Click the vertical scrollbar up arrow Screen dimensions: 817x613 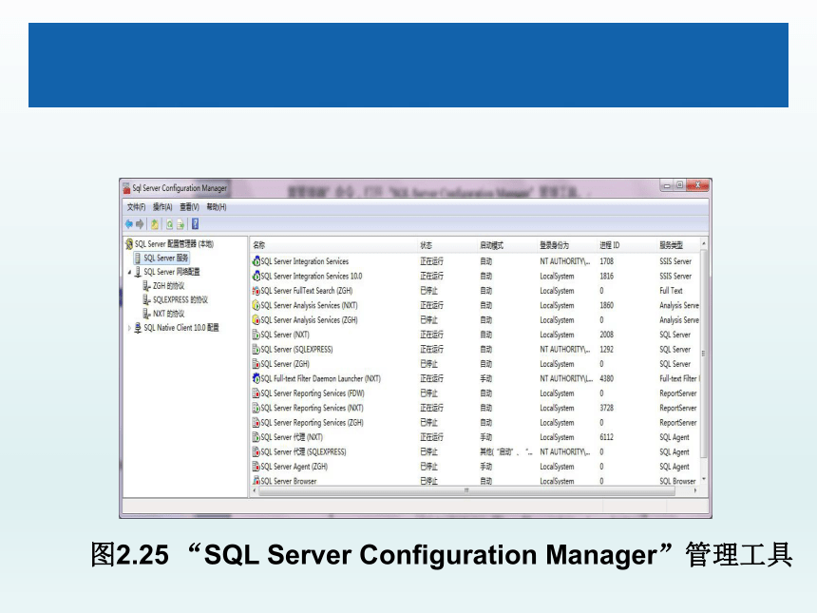(703, 243)
